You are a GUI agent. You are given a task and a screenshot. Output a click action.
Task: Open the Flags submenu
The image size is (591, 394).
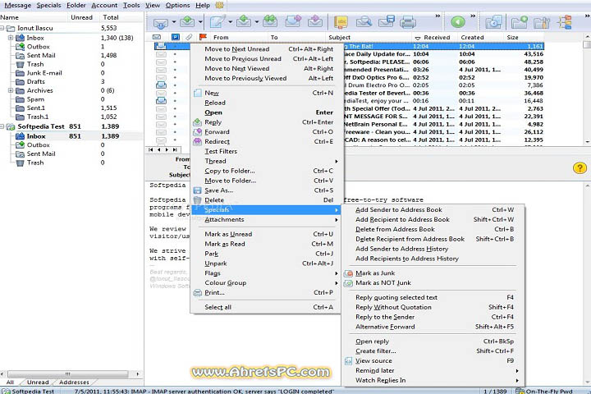(266, 273)
